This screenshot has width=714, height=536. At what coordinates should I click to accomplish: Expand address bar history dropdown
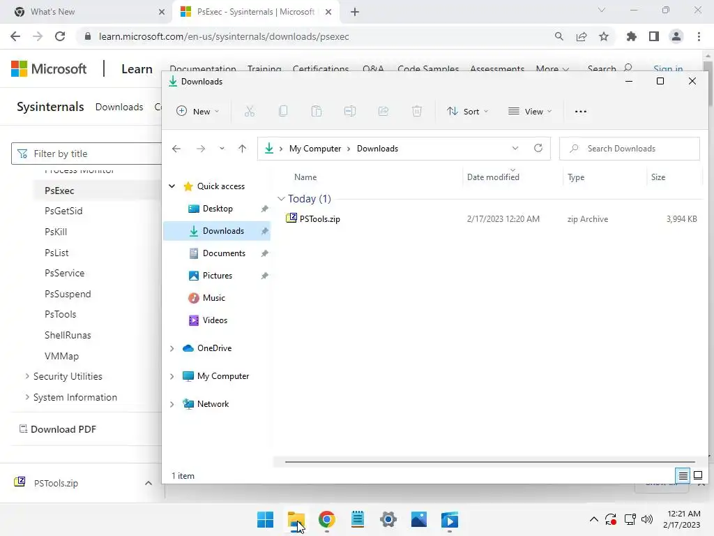pos(515,148)
